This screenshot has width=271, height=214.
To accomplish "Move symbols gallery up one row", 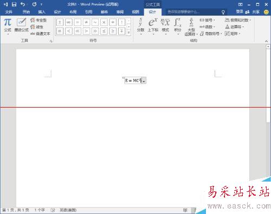I will point(128,21).
